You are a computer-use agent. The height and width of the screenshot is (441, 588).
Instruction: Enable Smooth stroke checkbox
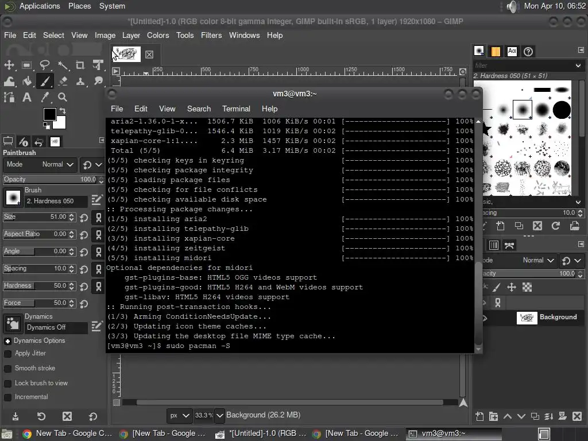point(7,369)
